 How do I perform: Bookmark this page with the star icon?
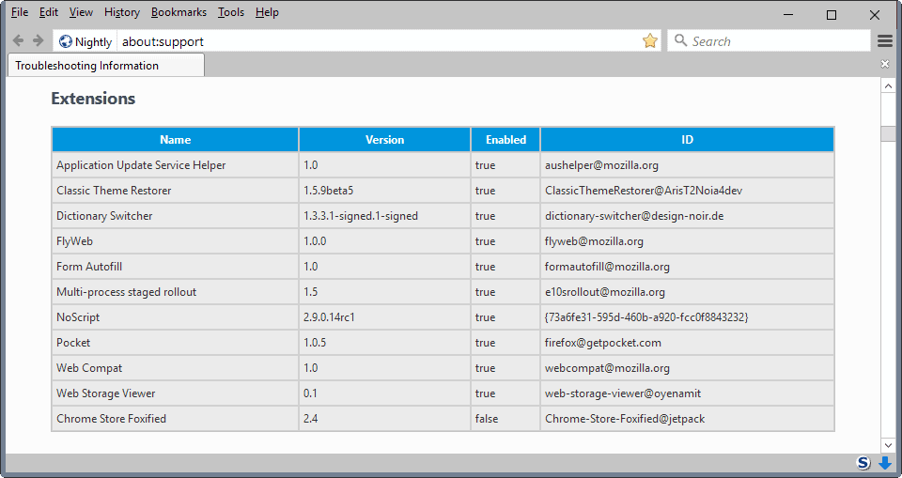[x=650, y=40]
